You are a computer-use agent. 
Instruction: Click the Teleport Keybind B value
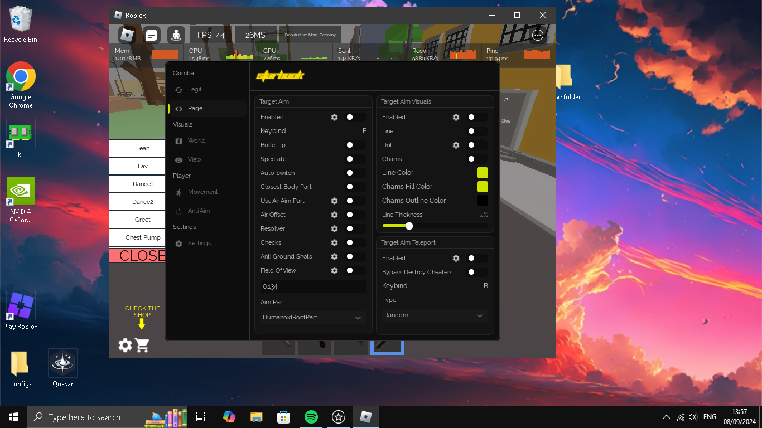tap(486, 286)
